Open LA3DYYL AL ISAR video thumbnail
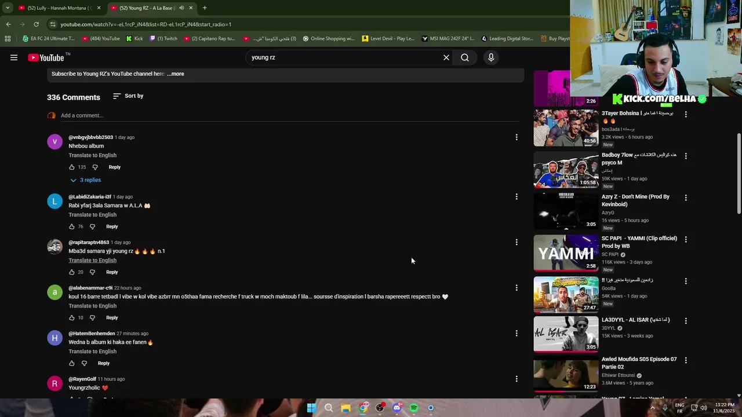This screenshot has width=742, height=417. 566,334
